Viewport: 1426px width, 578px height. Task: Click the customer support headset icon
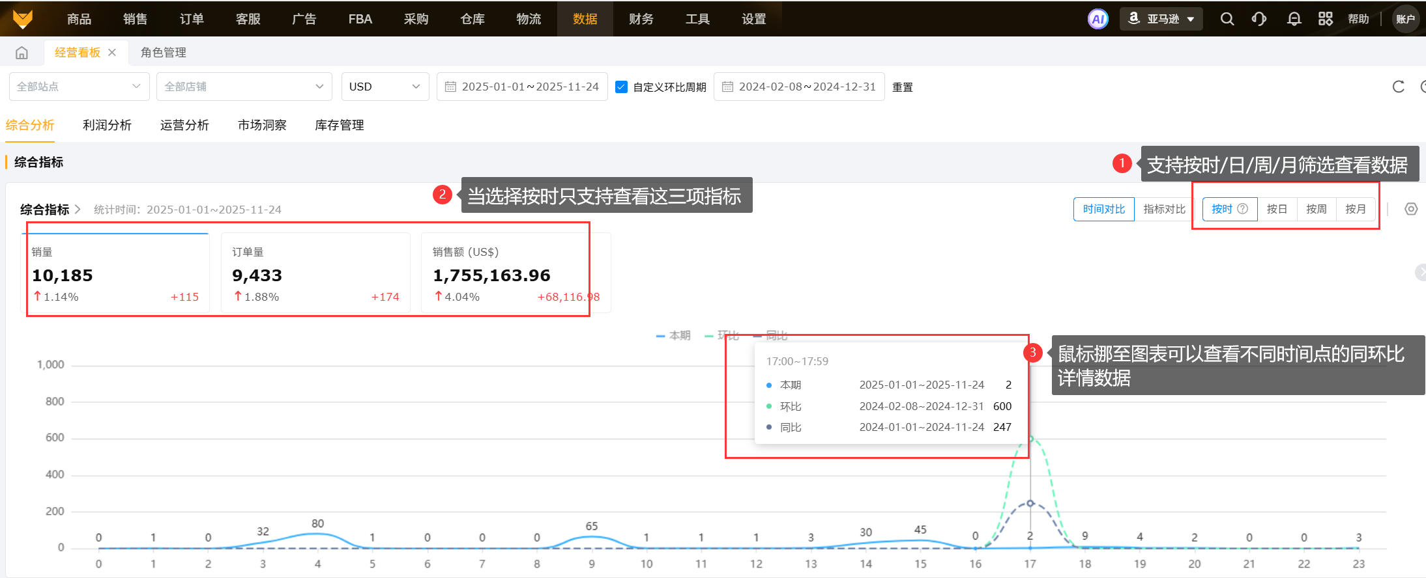[1259, 19]
